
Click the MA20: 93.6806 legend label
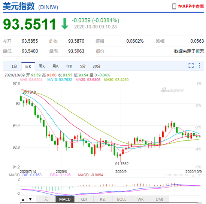tap(88, 80)
